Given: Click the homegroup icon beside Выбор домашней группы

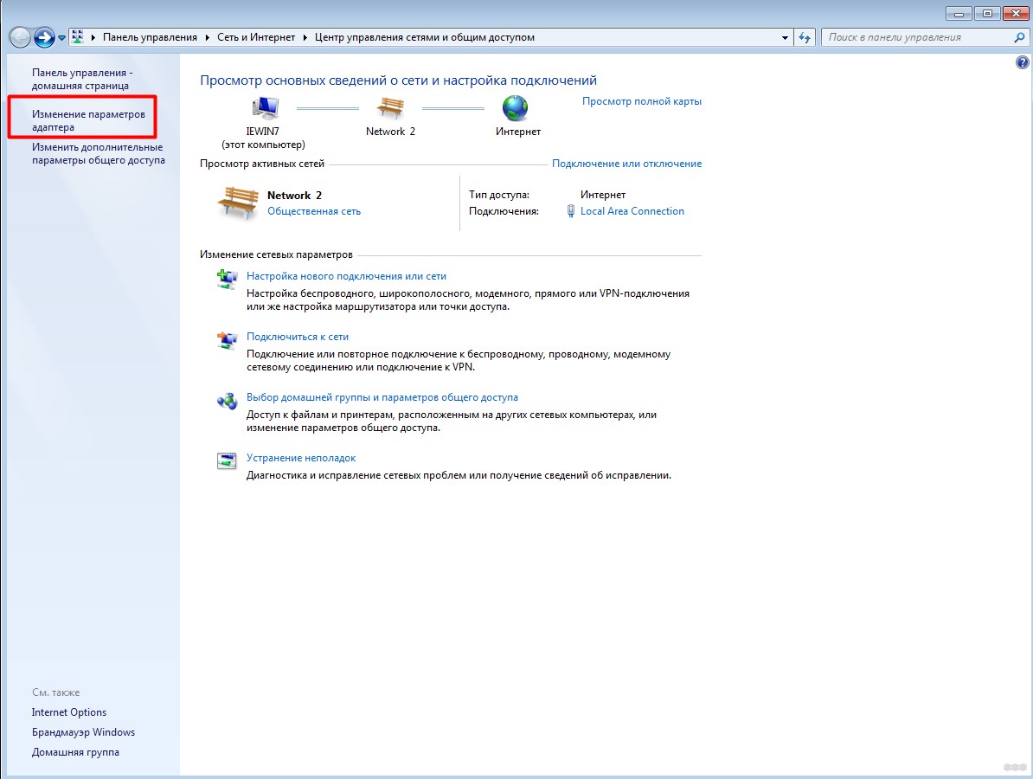Looking at the screenshot, I should 227,401.
